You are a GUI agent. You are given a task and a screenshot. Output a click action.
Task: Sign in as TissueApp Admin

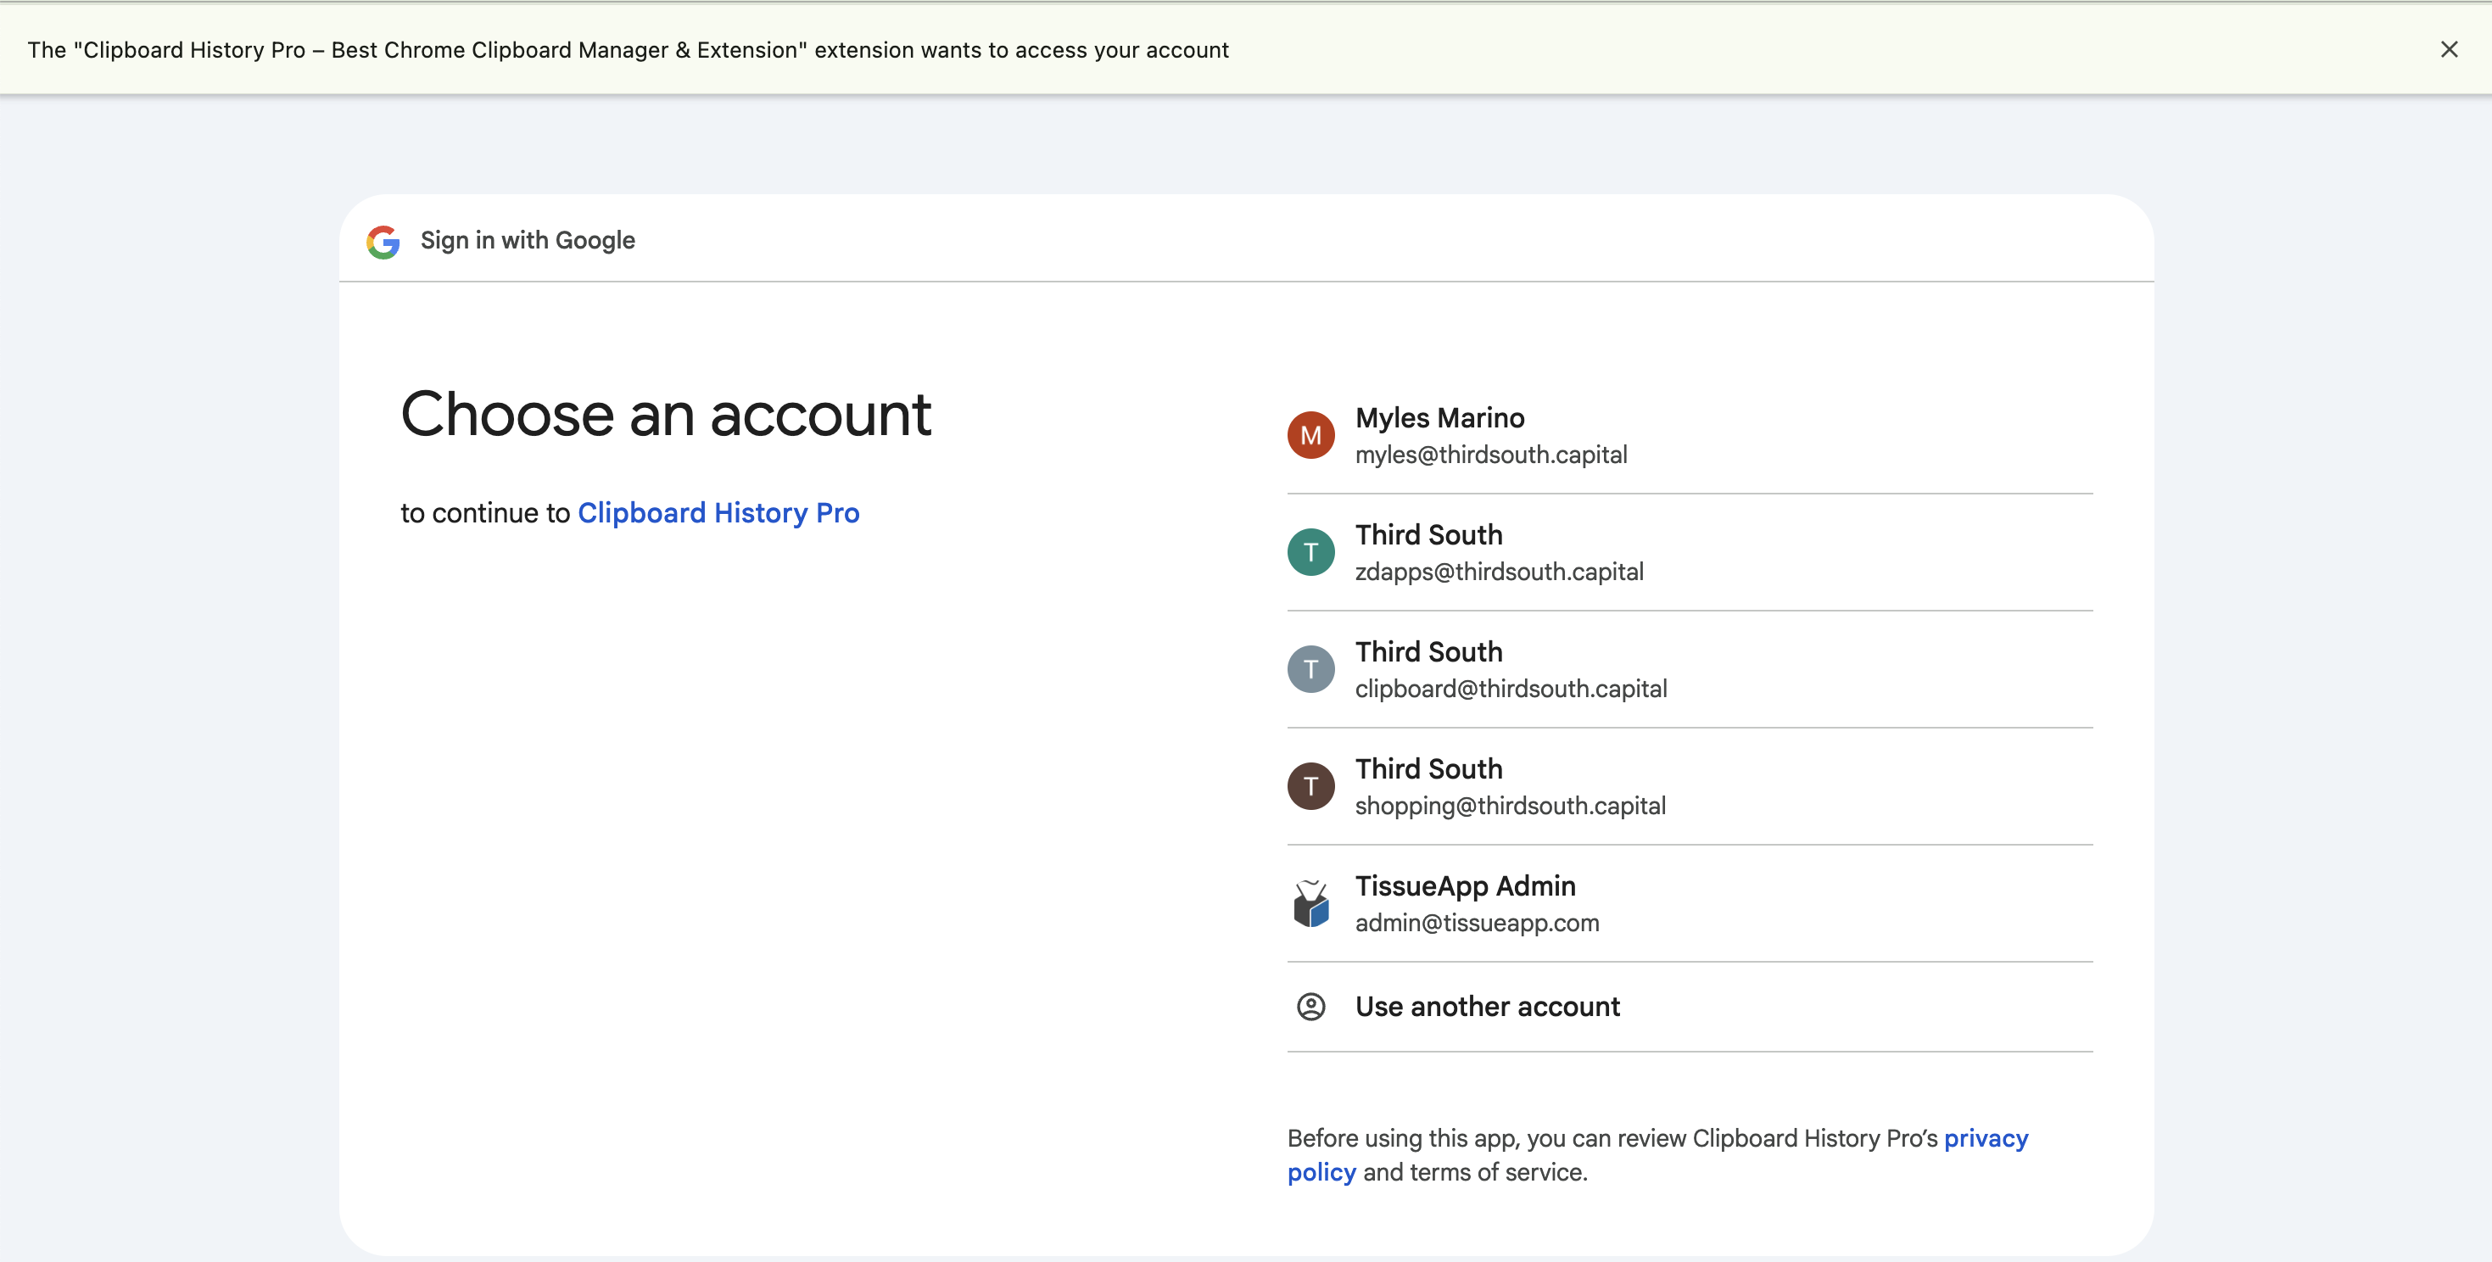point(1689,903)
